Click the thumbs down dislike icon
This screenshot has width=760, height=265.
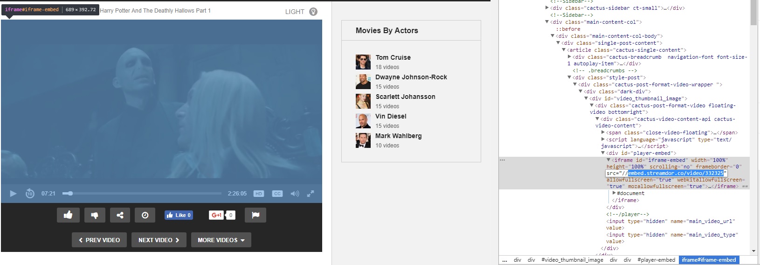[x=95, y=215]
